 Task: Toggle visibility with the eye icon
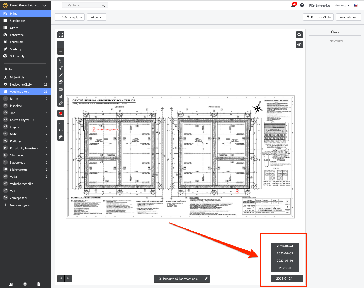[299, 44]
